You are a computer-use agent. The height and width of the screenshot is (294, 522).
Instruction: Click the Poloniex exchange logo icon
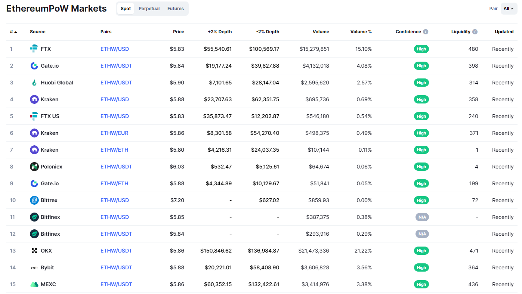(x=34, y=167)
